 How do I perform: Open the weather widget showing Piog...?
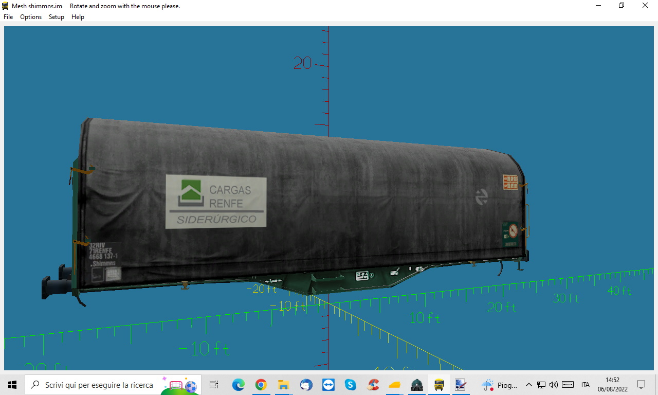coord(499,384)
